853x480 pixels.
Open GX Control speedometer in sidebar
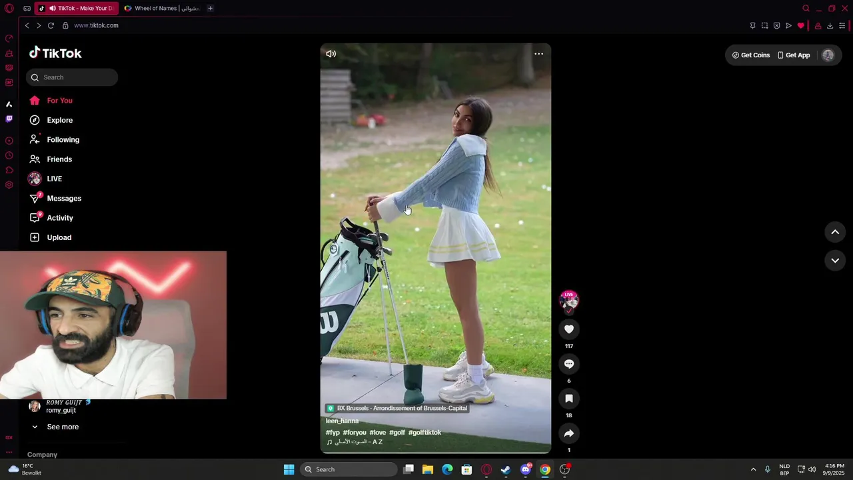pyautogui.click(x=9, y=39)
